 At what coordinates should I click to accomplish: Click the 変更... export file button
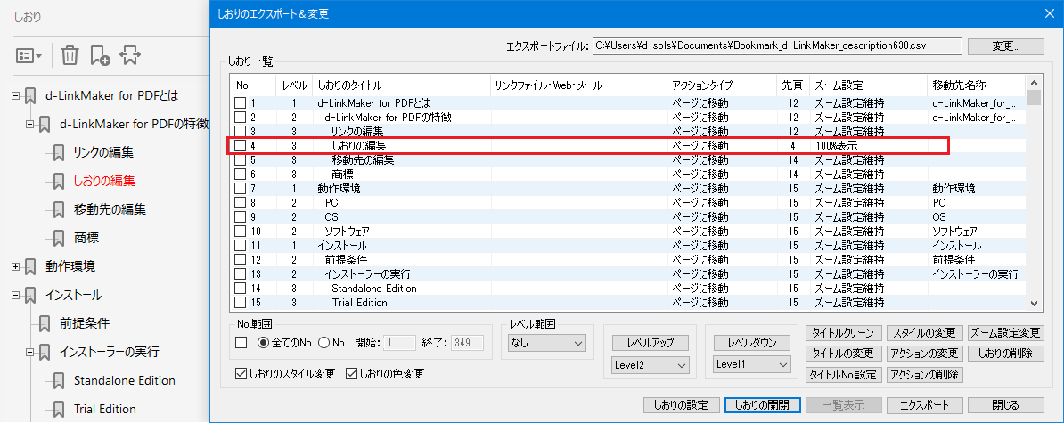click(x=1006, y=46)
